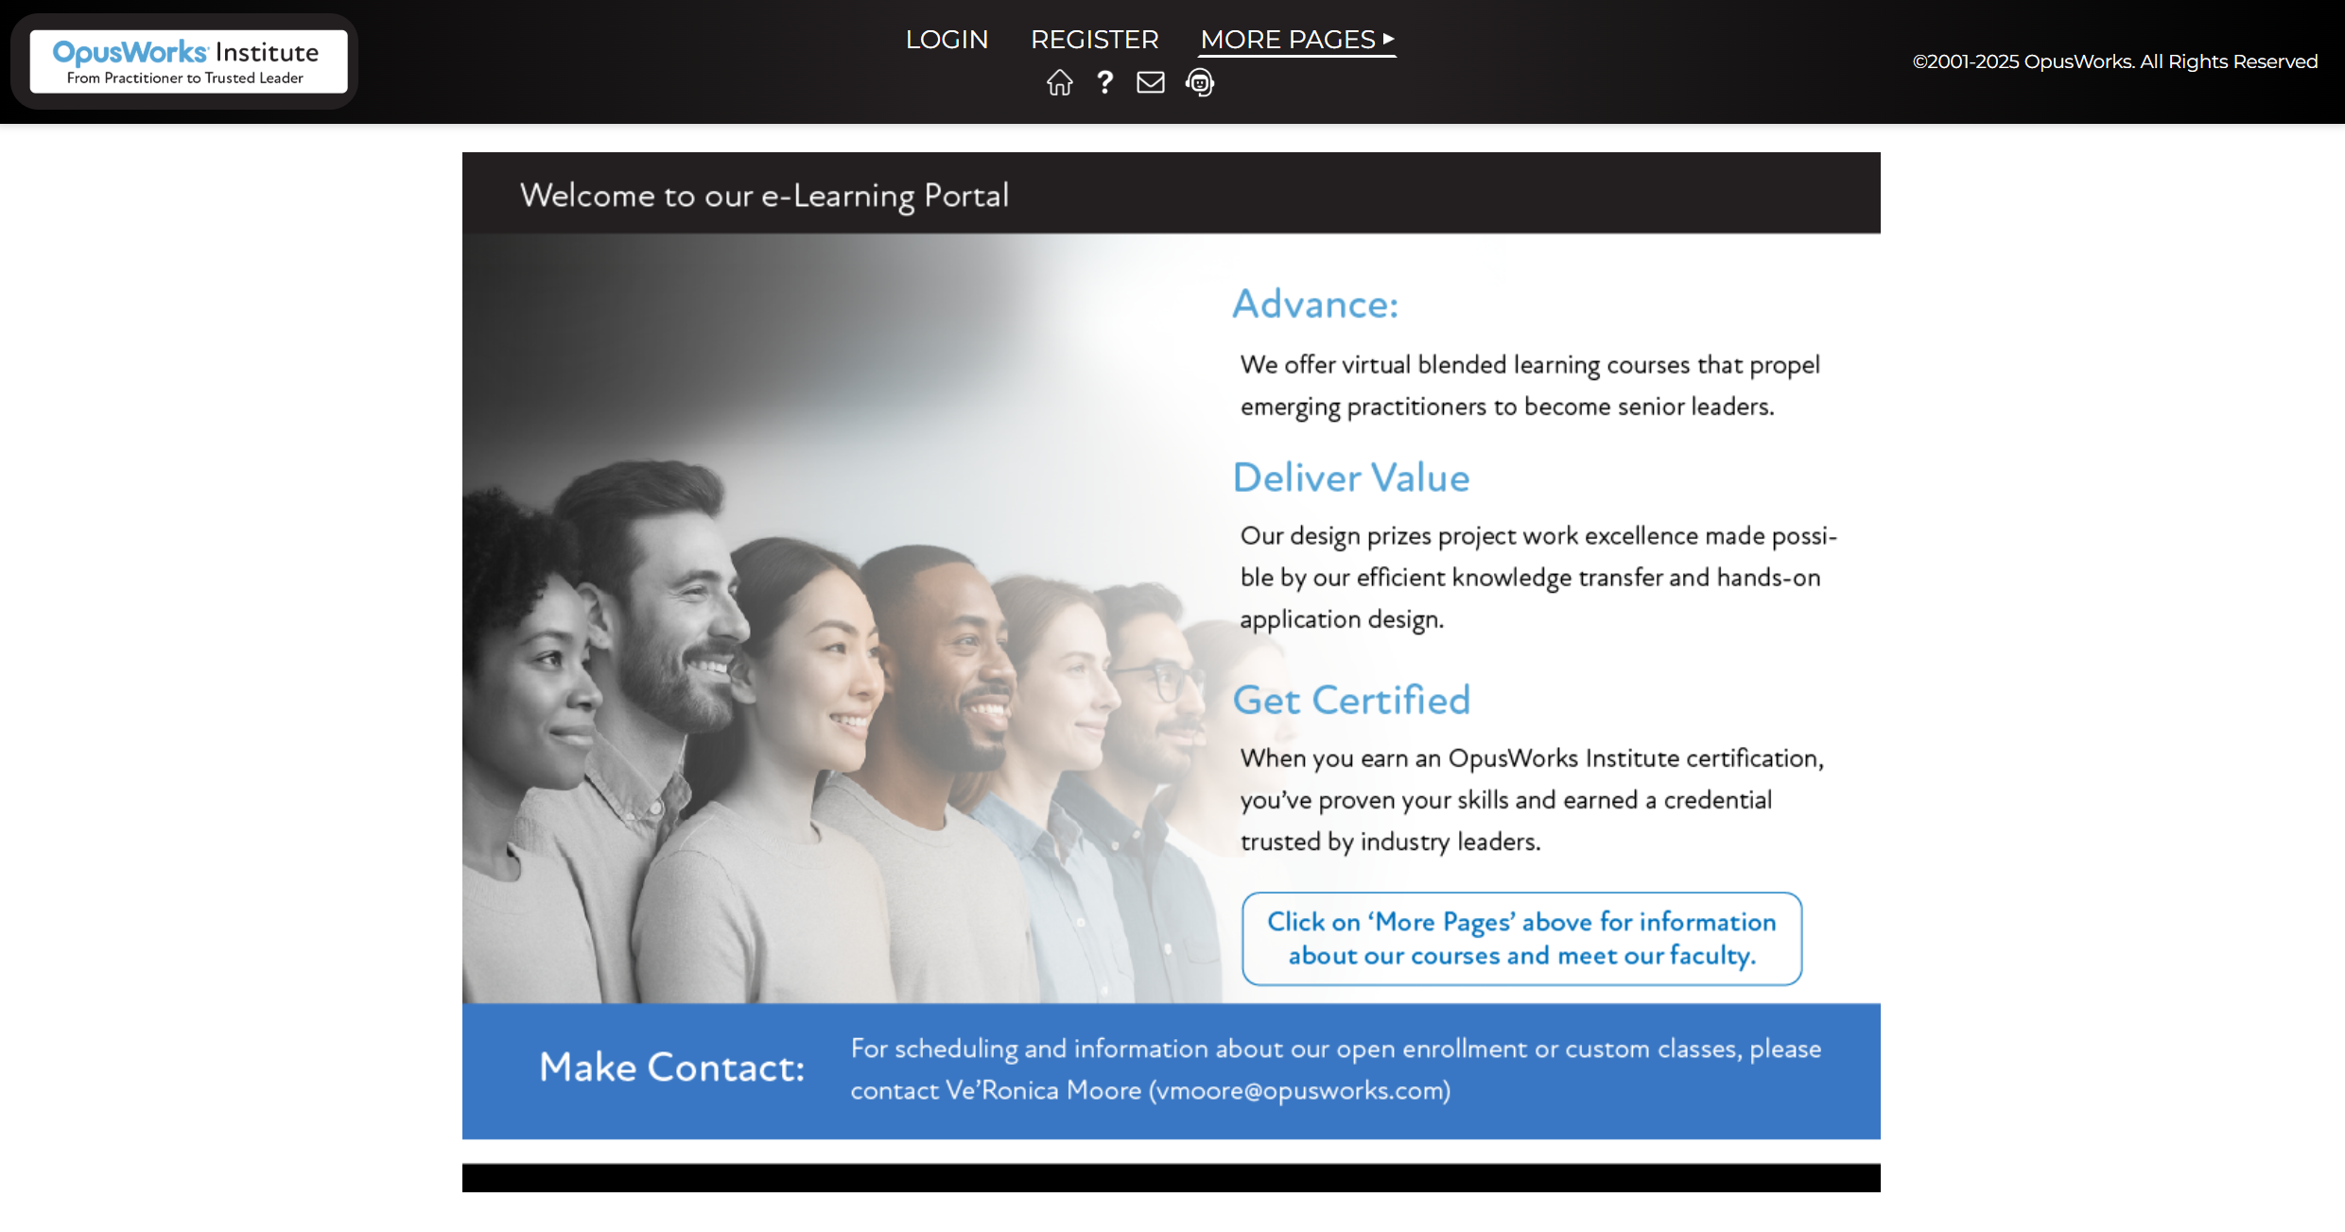Open the support chat headset icon
2345x1232 pixels.
pyautogui.click(x=1200, y=82)
